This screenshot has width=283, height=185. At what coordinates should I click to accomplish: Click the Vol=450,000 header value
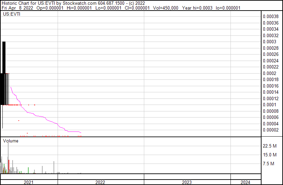(166, 8)
